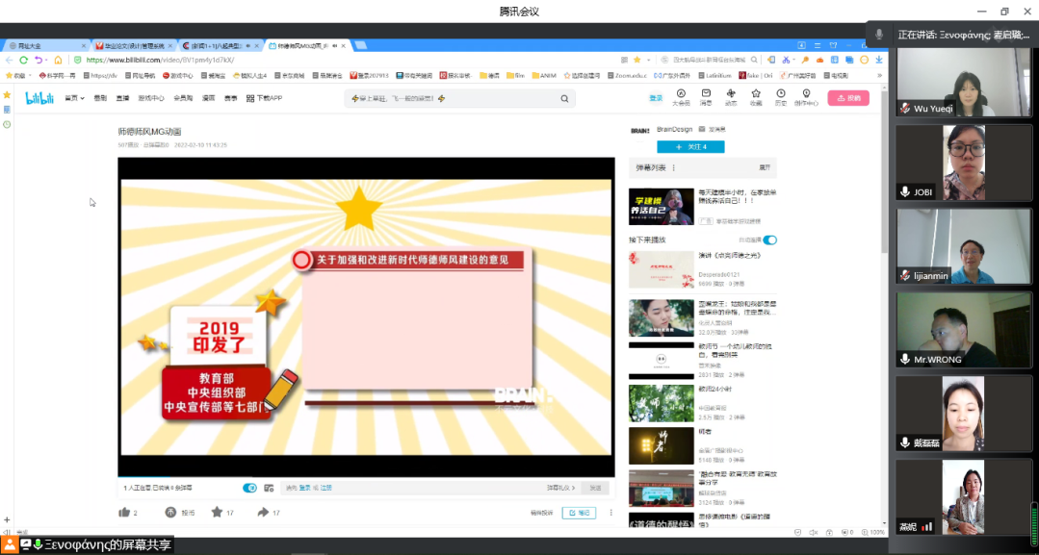1039x555 pixels.
Task: Click the 笔记 notes button
Action: [x=579, y=513]
